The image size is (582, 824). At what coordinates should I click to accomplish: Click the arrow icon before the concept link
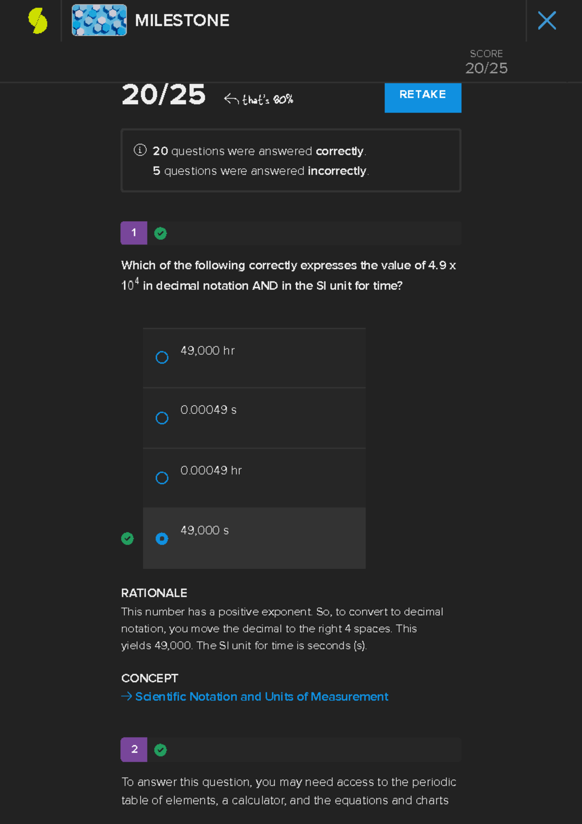pos(127,696)
